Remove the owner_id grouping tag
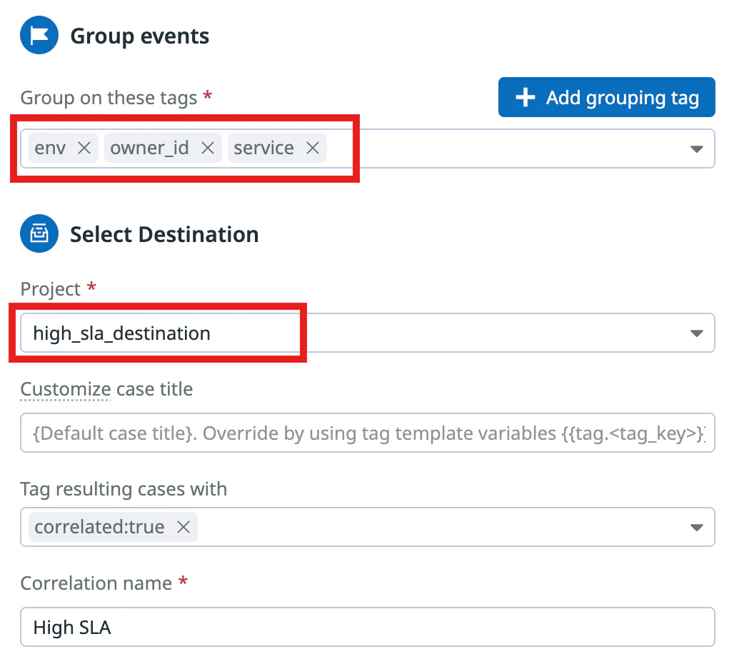This screenshot has height=664, width=734. (x=208, y=148)
